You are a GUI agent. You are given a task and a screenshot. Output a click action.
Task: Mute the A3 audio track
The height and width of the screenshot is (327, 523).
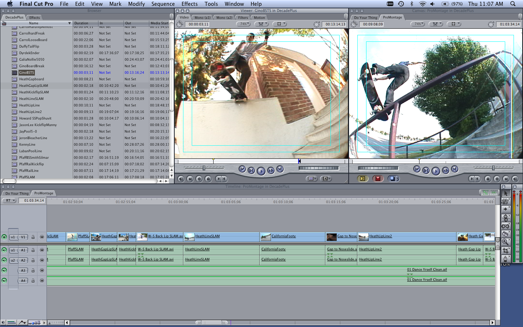coord(4,270)
